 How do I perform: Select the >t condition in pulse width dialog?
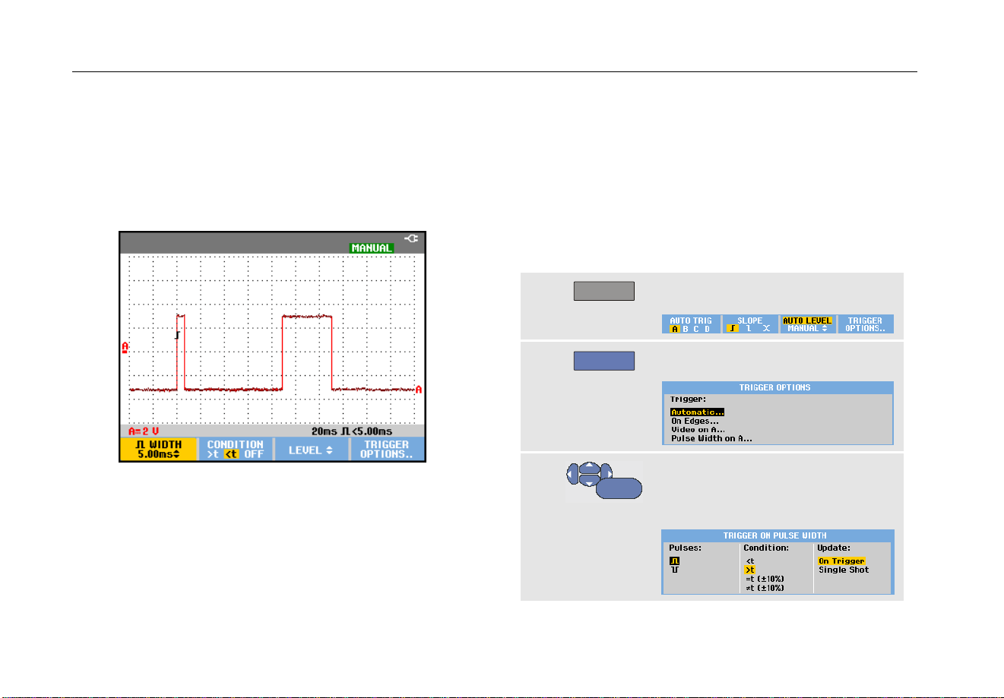pos(750,570)
